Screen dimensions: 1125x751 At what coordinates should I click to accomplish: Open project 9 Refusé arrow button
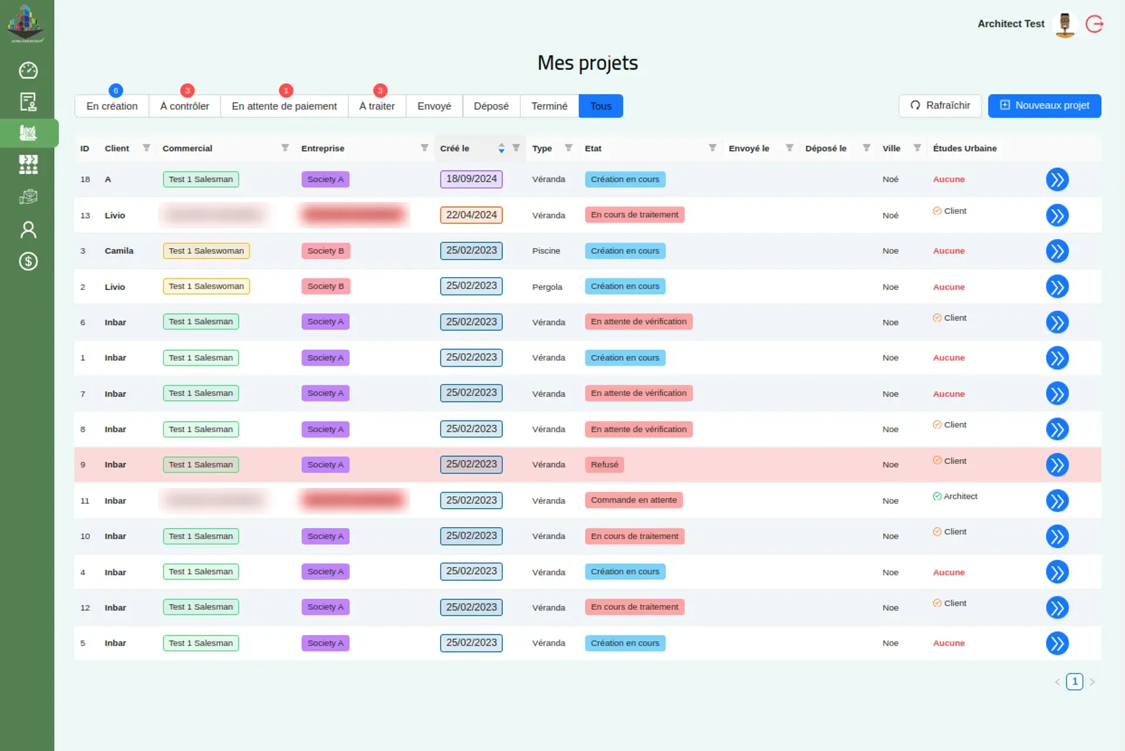(x=1057, y=465)
